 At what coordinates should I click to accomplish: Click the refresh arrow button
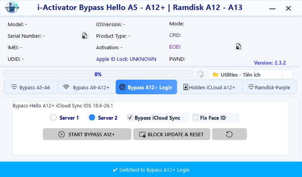point(229,134)
